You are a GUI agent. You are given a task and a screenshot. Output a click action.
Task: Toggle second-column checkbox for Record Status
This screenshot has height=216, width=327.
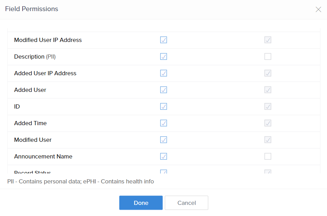pyautogui.click(x=268, y=172)
